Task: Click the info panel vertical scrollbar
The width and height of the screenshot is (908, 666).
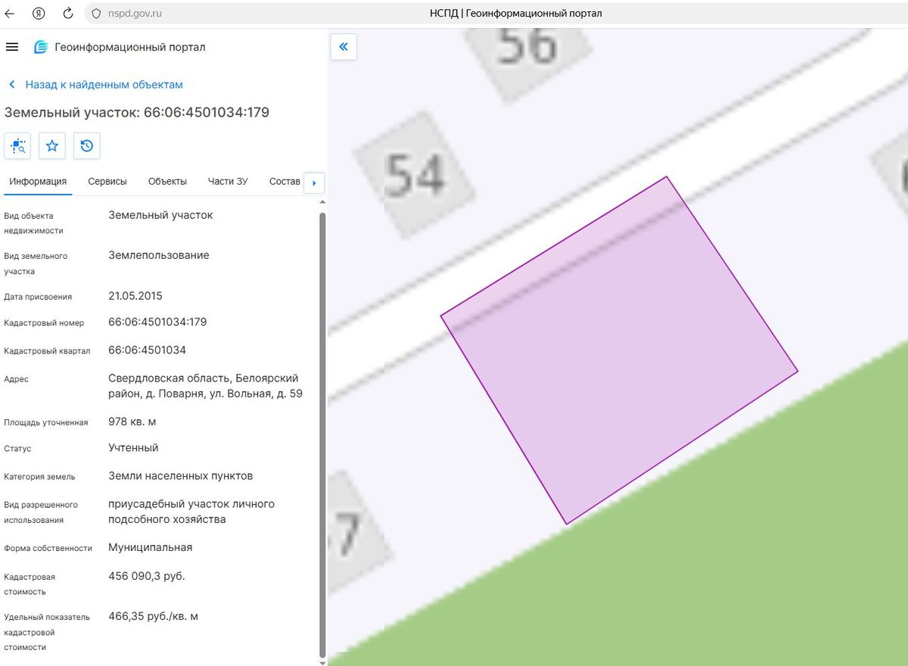Action: coord(322,435)
